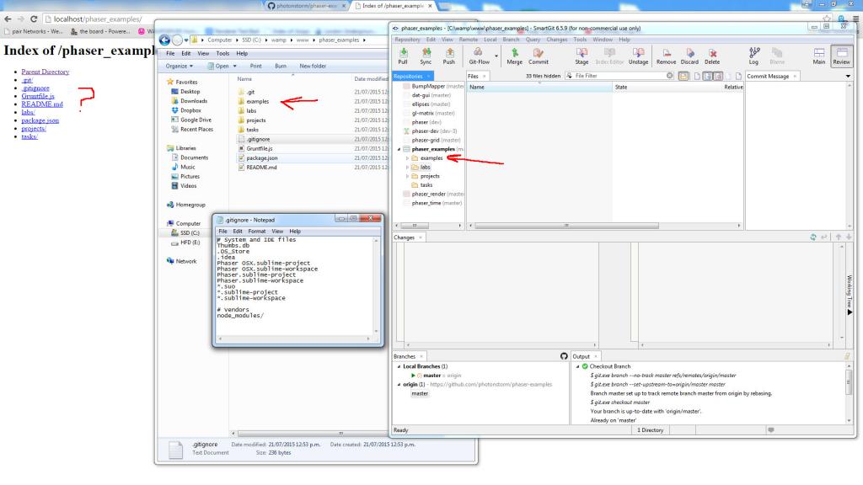The height and width of the screenshot is (485, 863).
Task: Open the Git-Flow dropdown arrow
Action: (496, 56)
